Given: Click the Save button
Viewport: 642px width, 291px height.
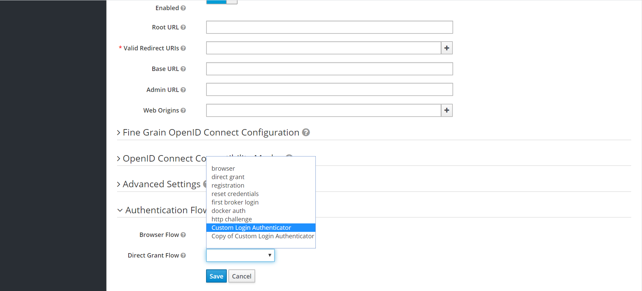Looking at the screenshot, I should pyautogui.click(x=216, y=276).
